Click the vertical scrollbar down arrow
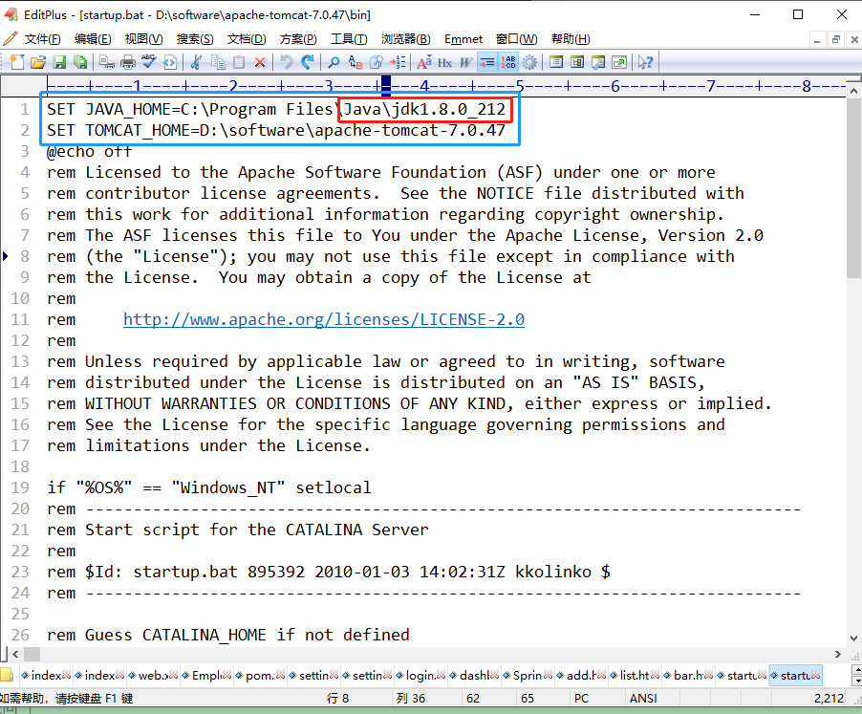 click(853, 638)
